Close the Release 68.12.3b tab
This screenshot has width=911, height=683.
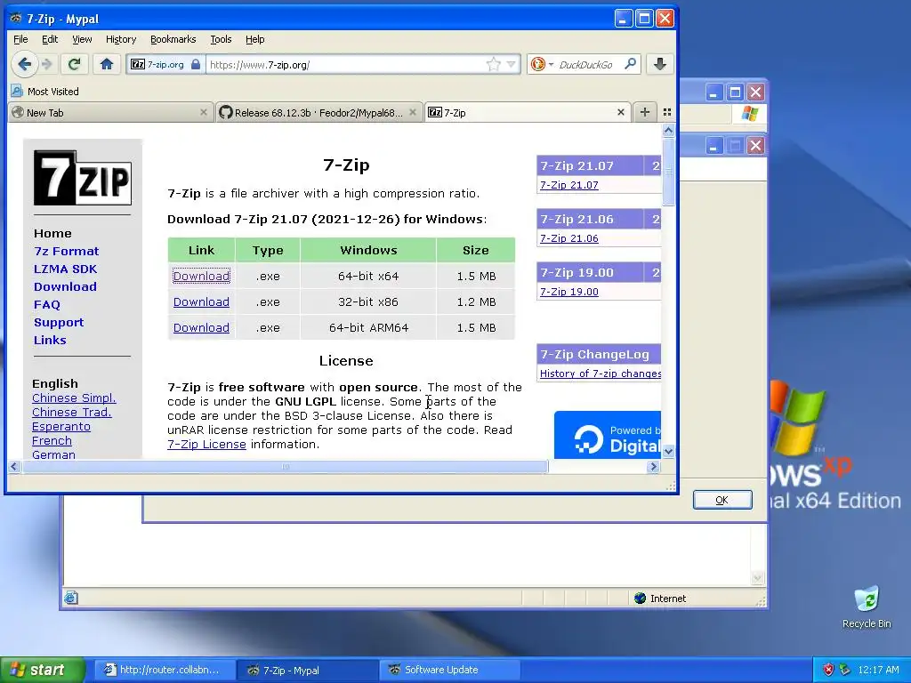tap(413, 112)
